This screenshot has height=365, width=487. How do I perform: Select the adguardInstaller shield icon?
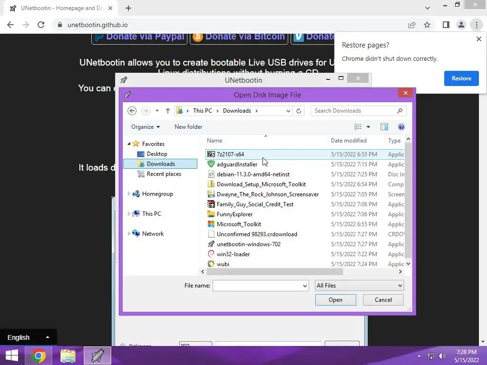(211, 164)
